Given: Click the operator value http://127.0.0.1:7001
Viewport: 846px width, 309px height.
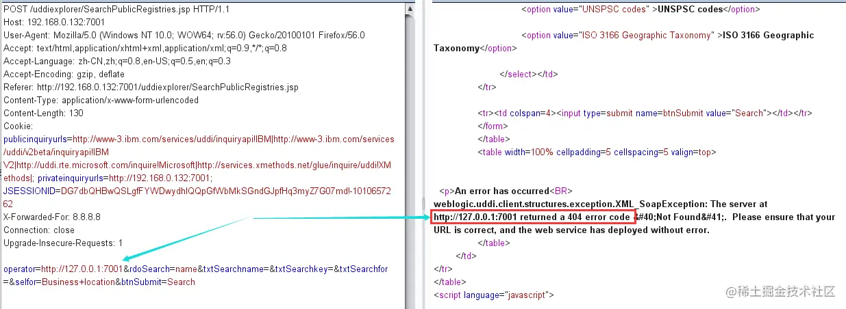Looking at the screenshot, I should [x=82, y=269].
